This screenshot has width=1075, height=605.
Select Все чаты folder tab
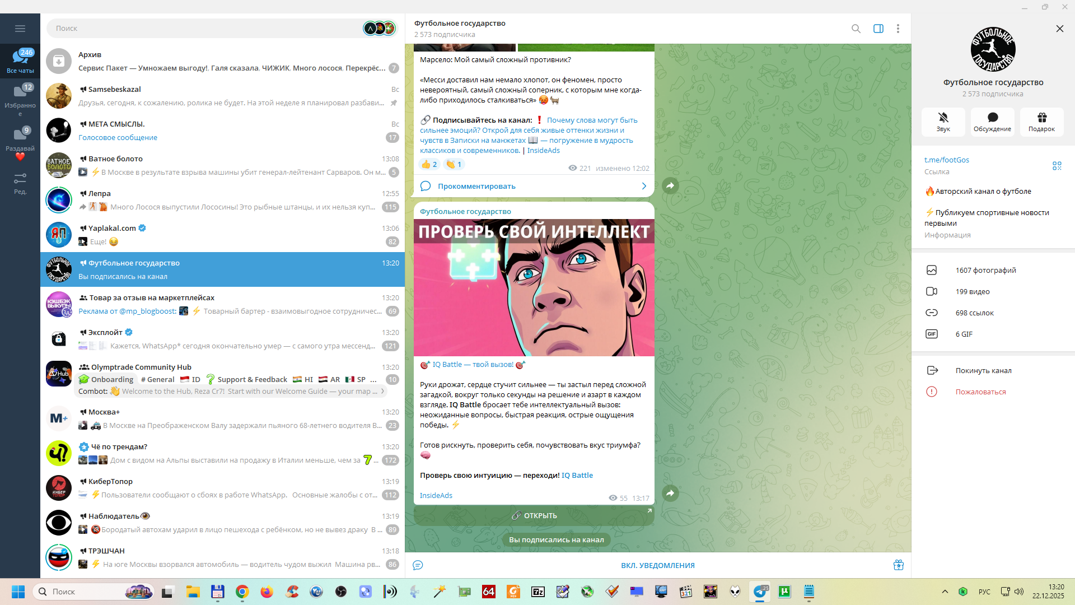click(20, 61)
